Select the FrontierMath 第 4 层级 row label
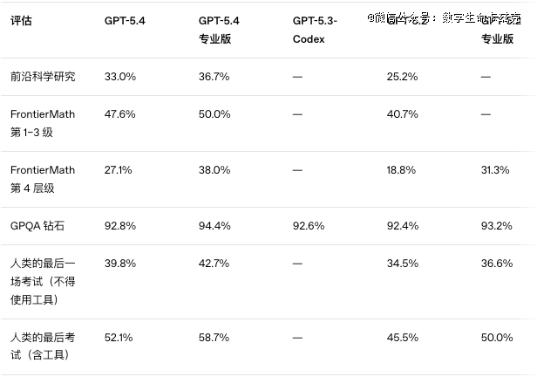The width and height of the screenshot is (537, 377). point(43,179)
